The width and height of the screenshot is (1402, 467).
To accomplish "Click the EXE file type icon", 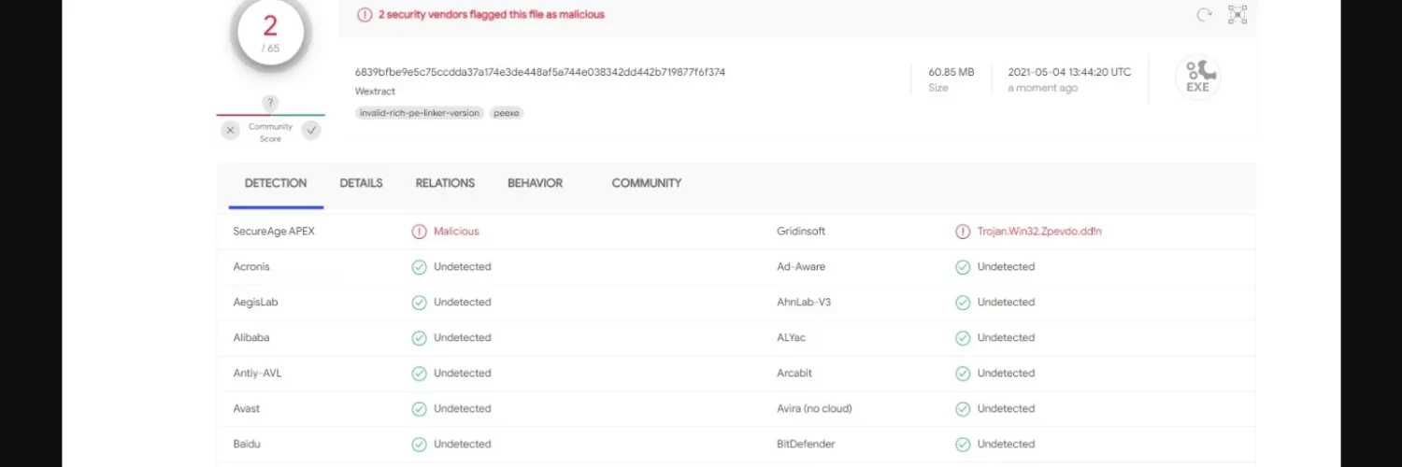I will coord(1197,78).
